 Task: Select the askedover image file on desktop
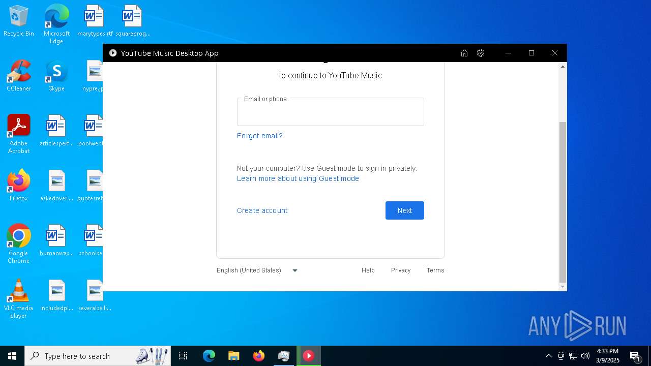coord(56,186)
